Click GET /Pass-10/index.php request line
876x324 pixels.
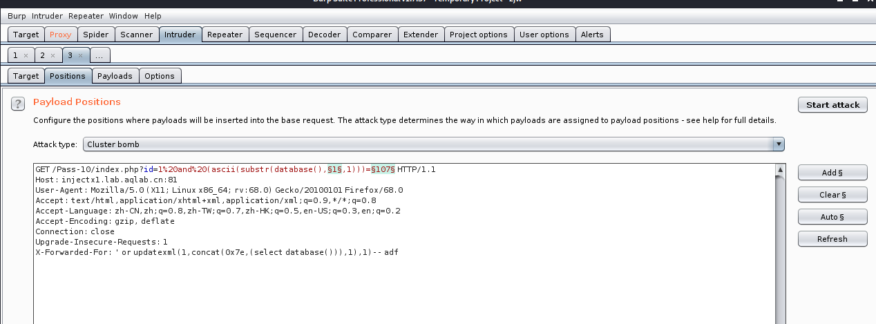[x=235, y=169]
